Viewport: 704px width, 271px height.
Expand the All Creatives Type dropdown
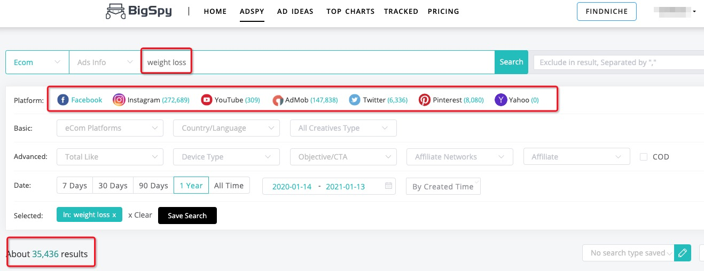point(343,128)
